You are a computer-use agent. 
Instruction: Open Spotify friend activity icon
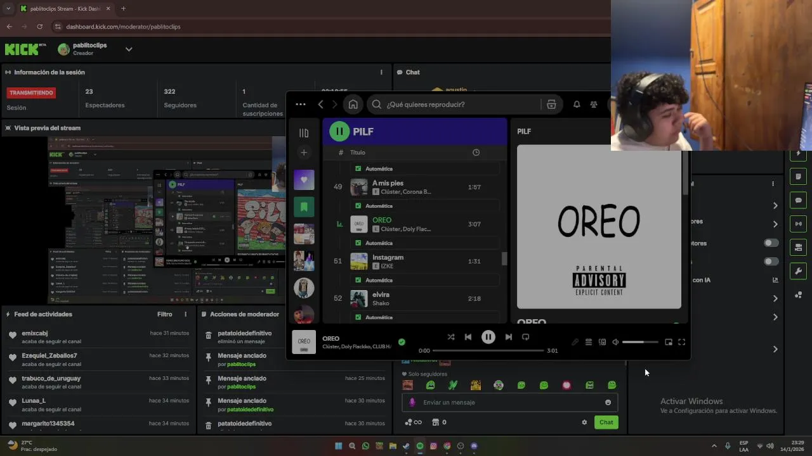point(594,104)
